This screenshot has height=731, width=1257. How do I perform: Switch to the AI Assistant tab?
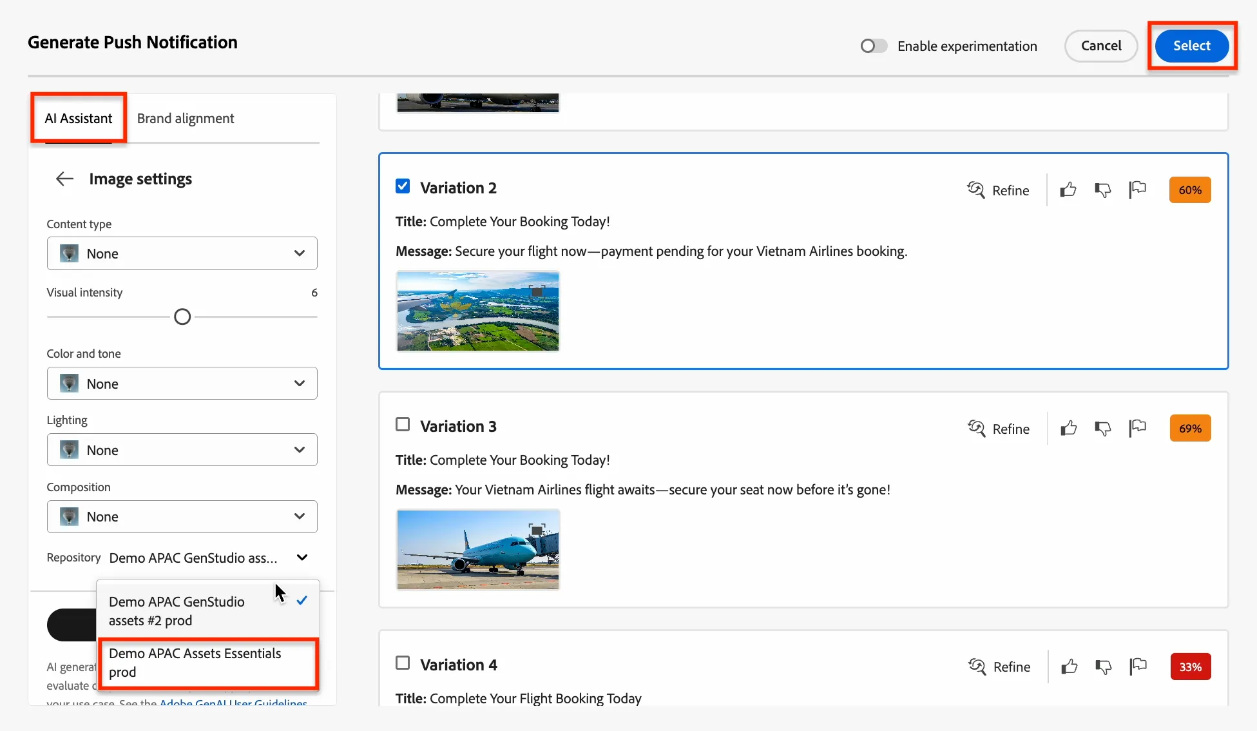point(79,118)
